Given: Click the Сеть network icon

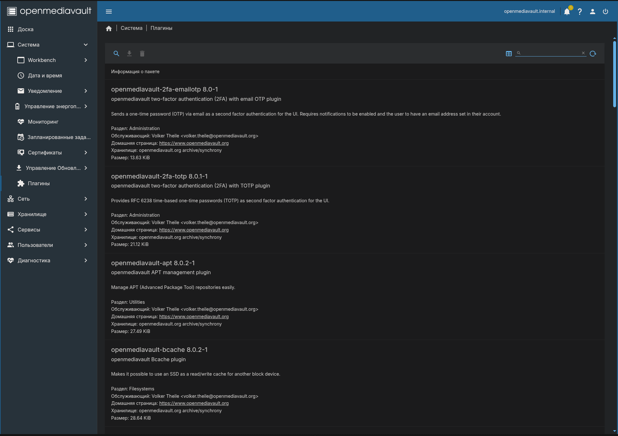Looking at the screenshot, I should click(11, 199).
